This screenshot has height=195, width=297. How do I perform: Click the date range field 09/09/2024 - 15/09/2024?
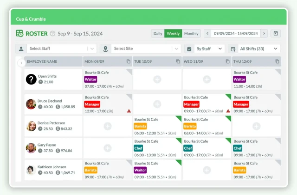point(236,34)
